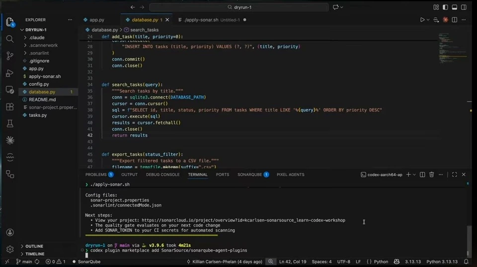Screen dimensions: 477x267
Task: Open the Search view in activity bar
Action: [10, 39]
